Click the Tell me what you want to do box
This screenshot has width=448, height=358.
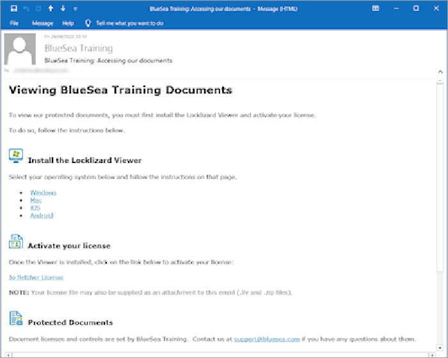coord(129,23)
